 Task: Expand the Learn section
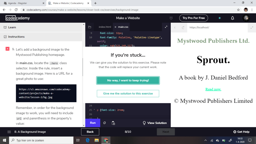pos(12,27)
